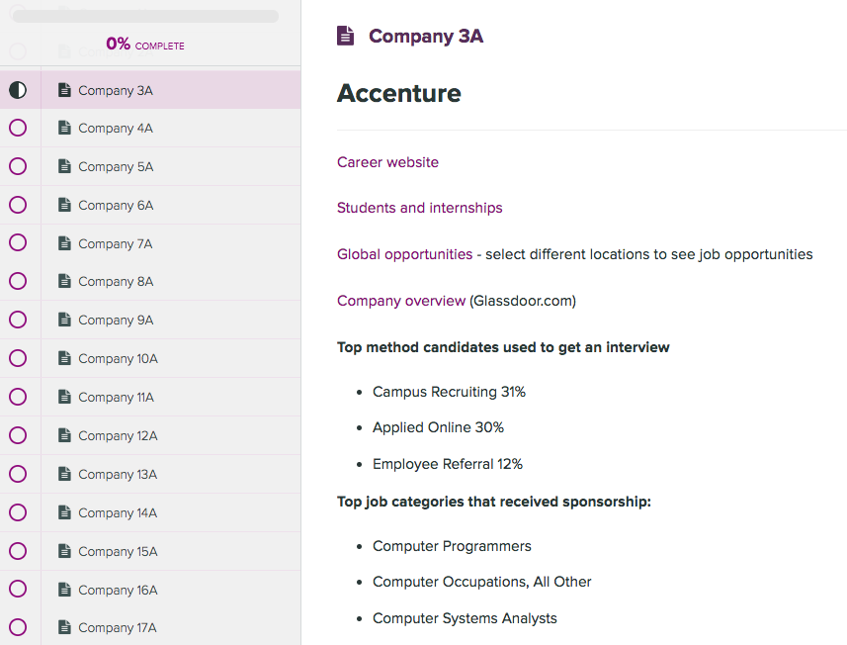
Task: Click the document icon beside Company 12A
Action: [64, 435]
